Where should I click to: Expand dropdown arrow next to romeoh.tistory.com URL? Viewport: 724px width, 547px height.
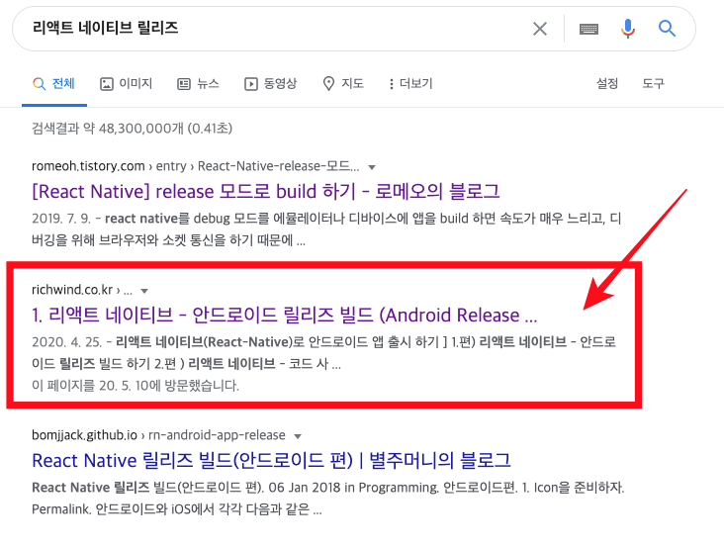372,167
